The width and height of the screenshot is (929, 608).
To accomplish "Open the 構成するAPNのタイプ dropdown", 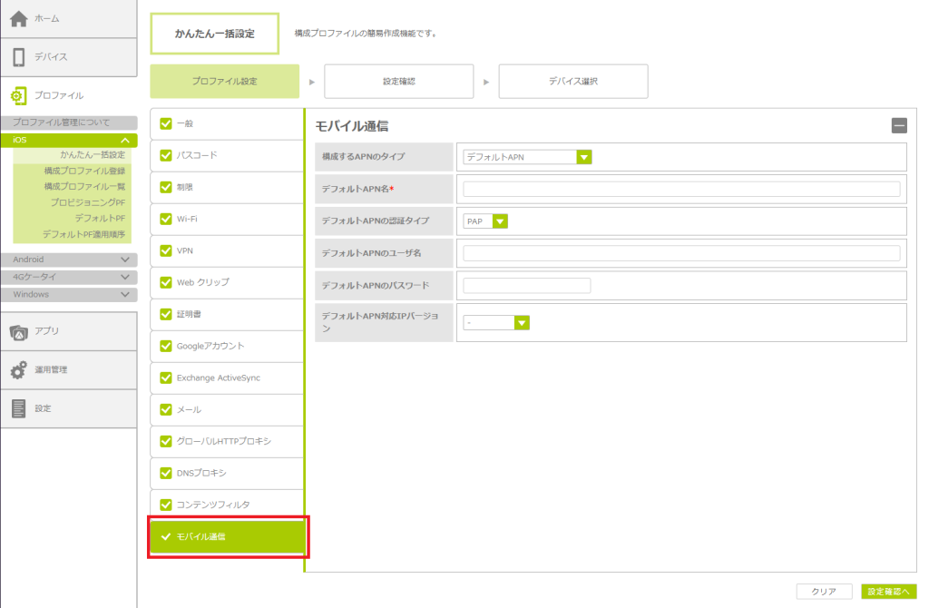I will [584, 157].
